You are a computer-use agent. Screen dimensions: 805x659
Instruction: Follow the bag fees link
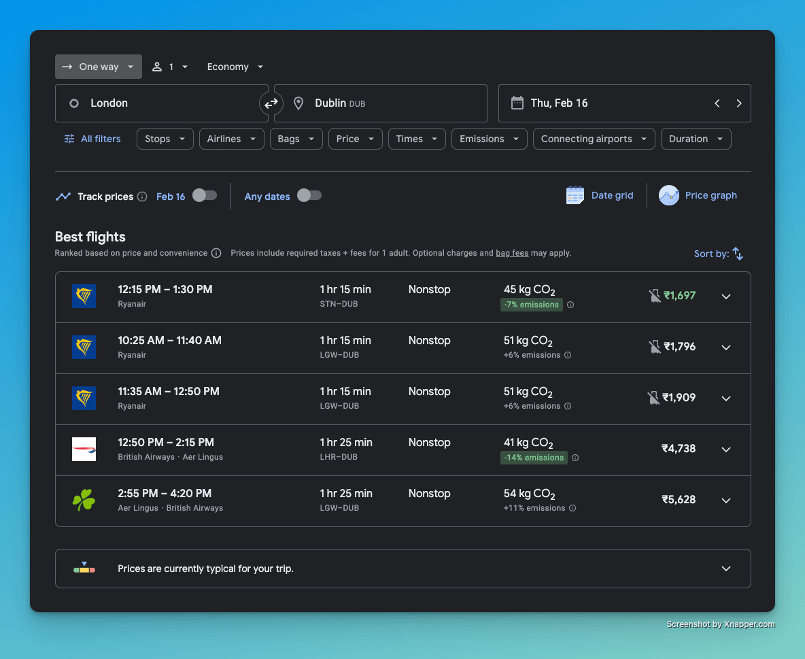512,253
